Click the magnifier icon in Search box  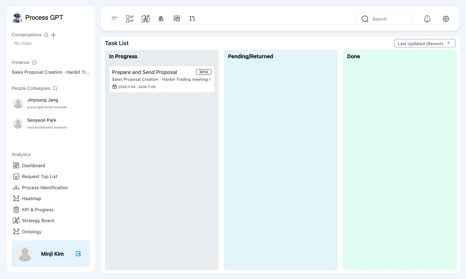pyautogui.click(x=365, y=19)
